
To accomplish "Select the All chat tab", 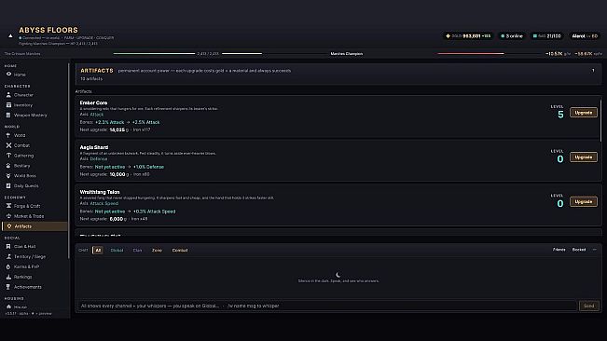I will pyautogui.click(x=98, y=250).
